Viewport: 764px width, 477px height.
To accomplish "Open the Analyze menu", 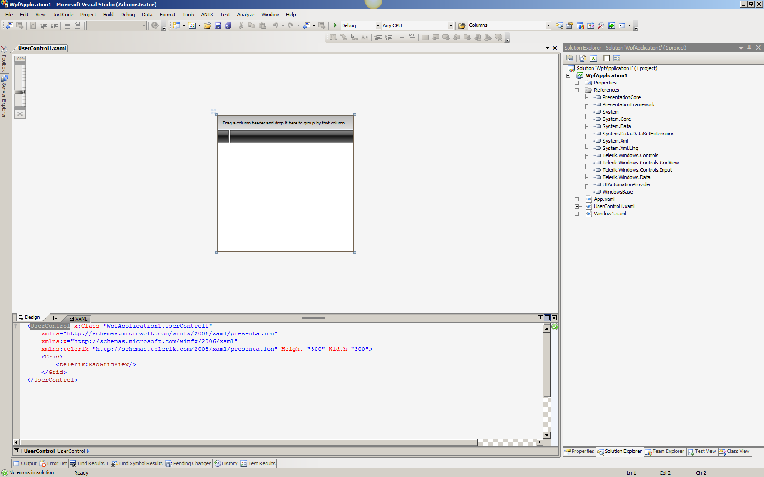I will (x=246, y=15).
